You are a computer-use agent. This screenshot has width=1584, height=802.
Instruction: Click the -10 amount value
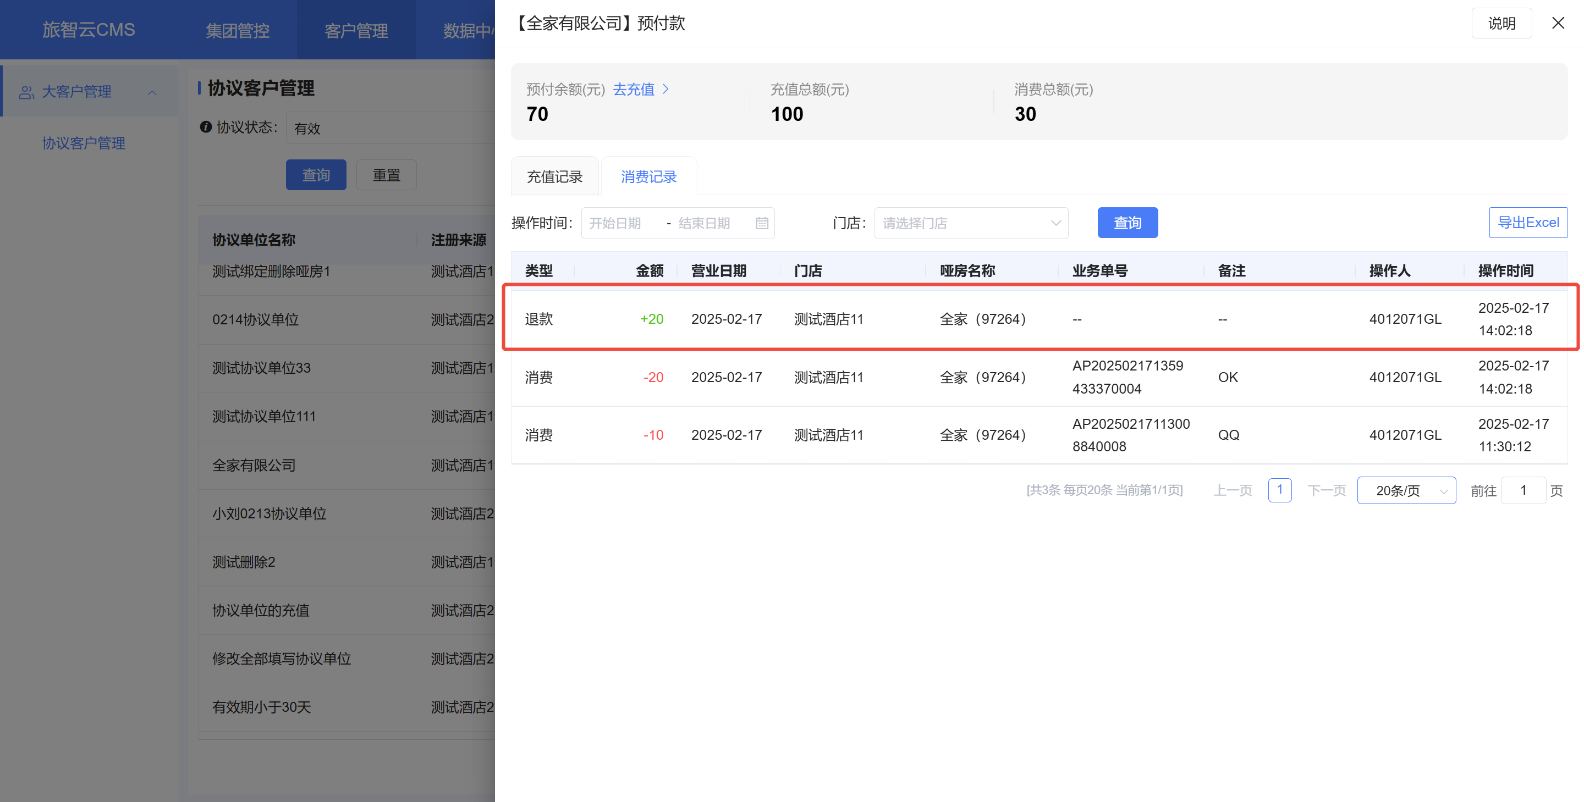coord(653,435)
